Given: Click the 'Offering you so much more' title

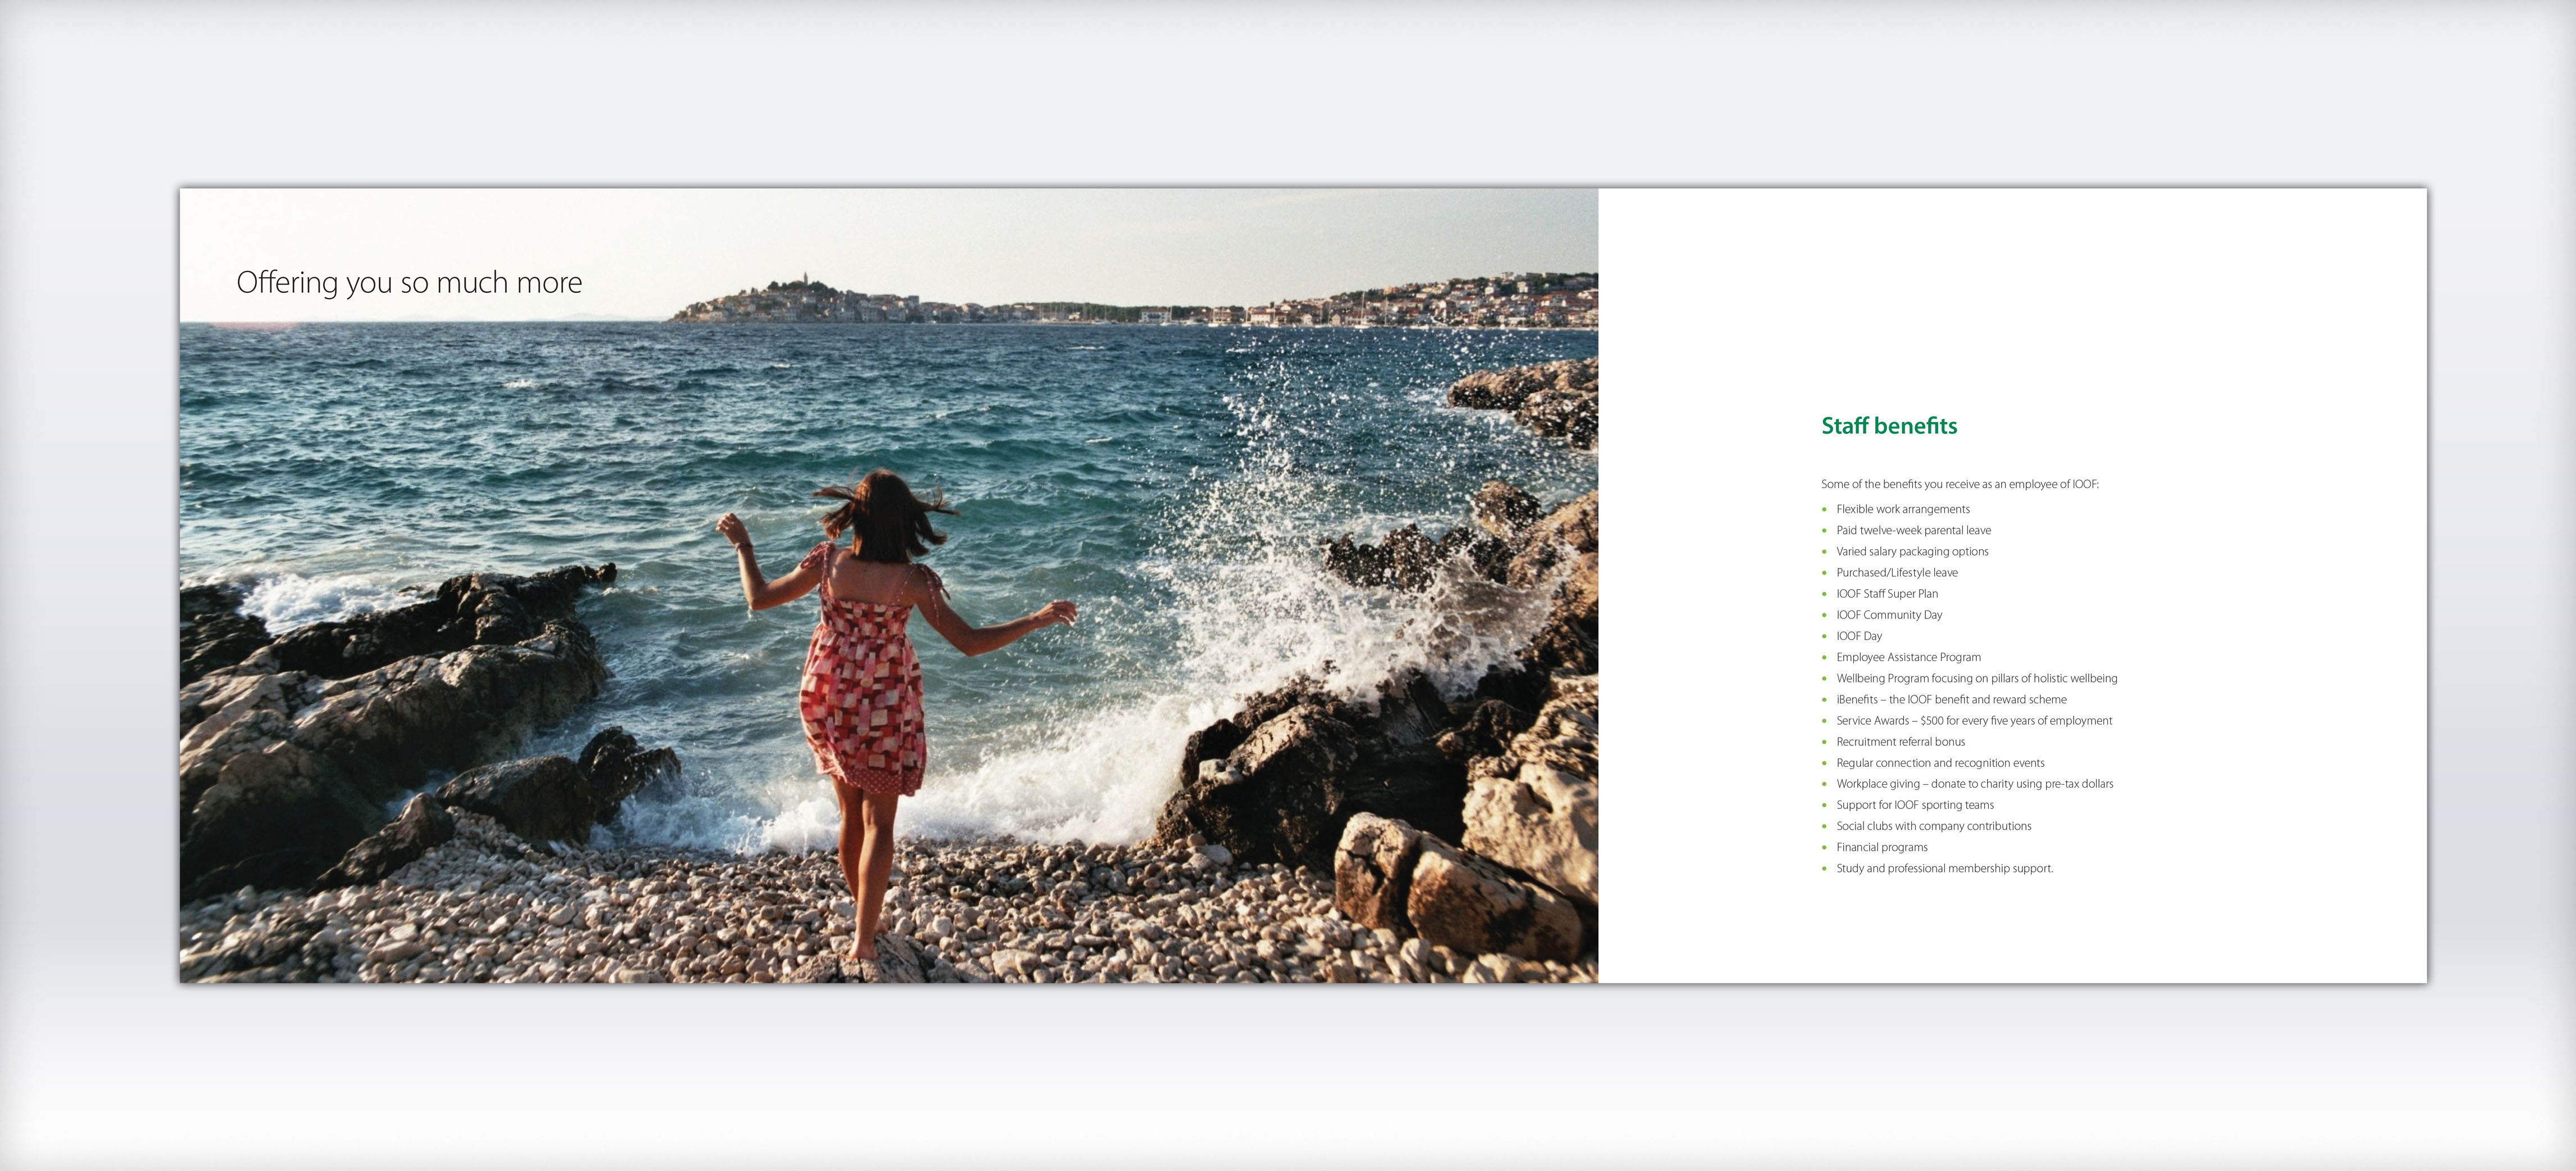Looking at the screenshot, I should pos(409,283).
